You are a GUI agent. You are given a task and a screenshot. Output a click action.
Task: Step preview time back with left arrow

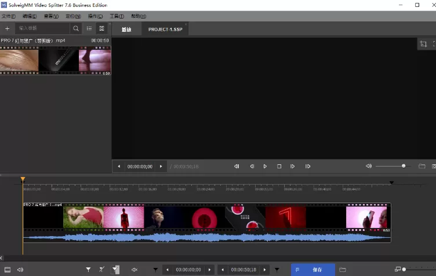click(119, 167)
